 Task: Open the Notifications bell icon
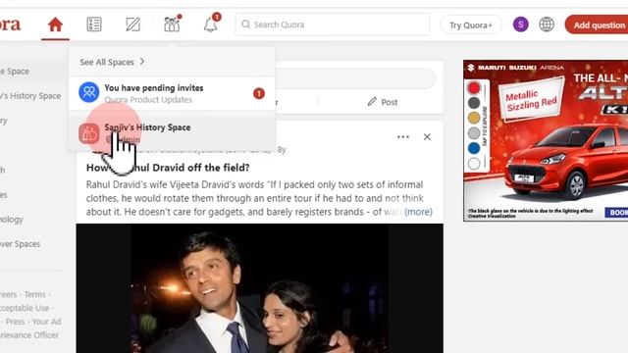211,24
